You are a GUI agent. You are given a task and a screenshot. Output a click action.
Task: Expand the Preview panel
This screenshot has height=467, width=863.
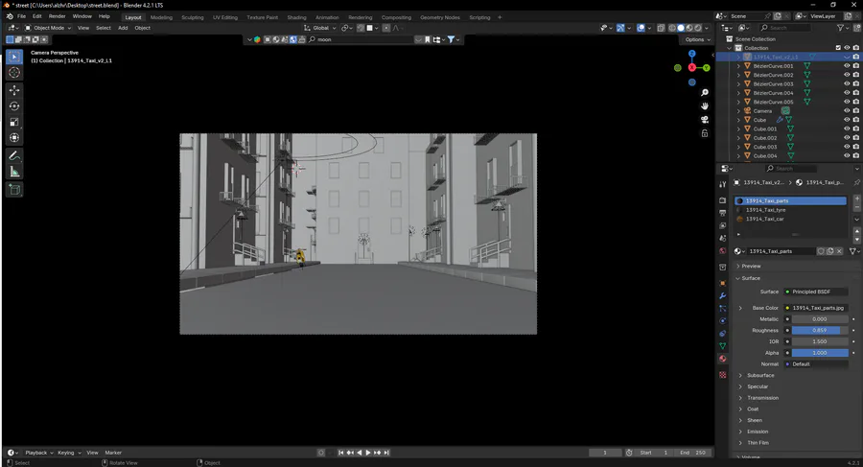click(x=751, y=266)
